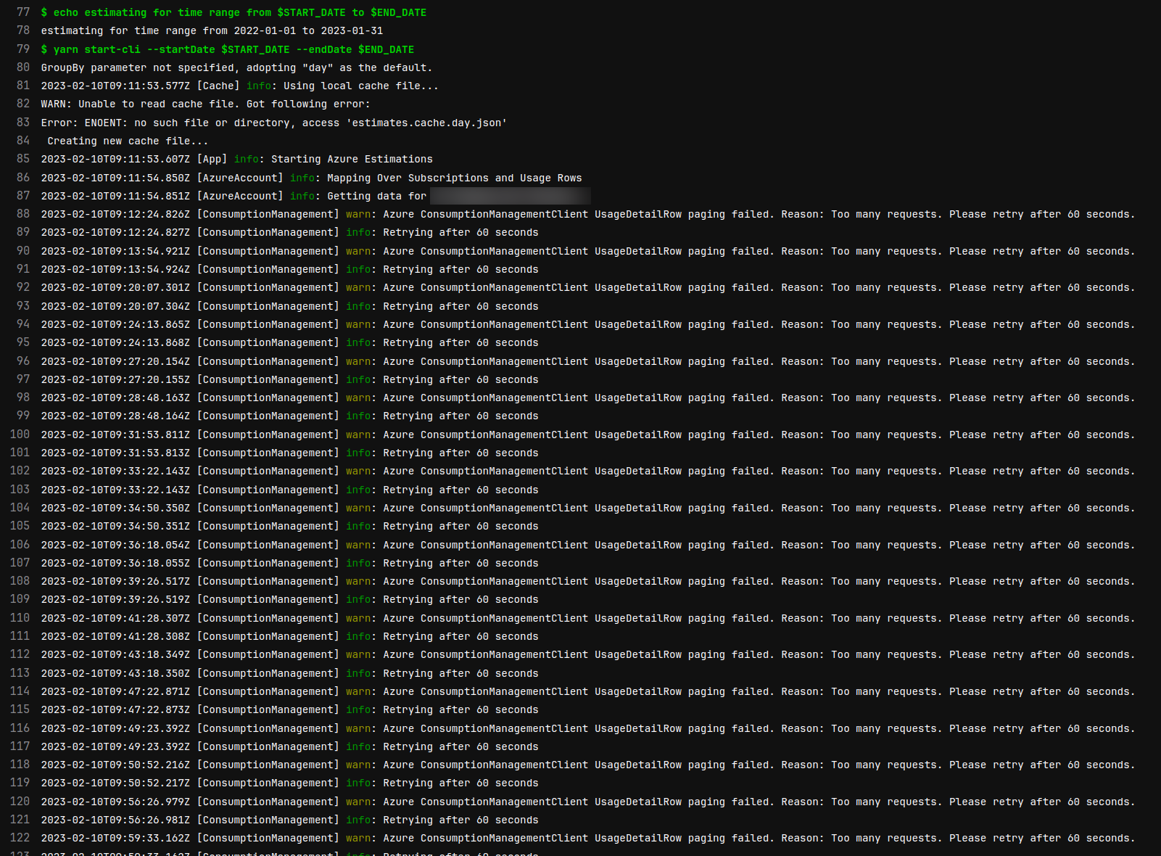Click the echo estimating command line
Image resolution: width=1161 pixels, height=856 pixels.
point(234,12)
